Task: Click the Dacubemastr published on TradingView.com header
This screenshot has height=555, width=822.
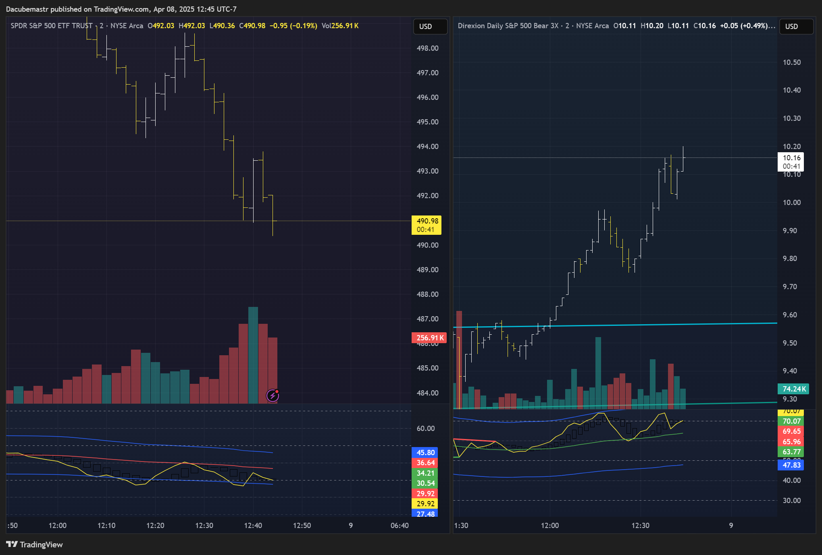Action: 121,9
